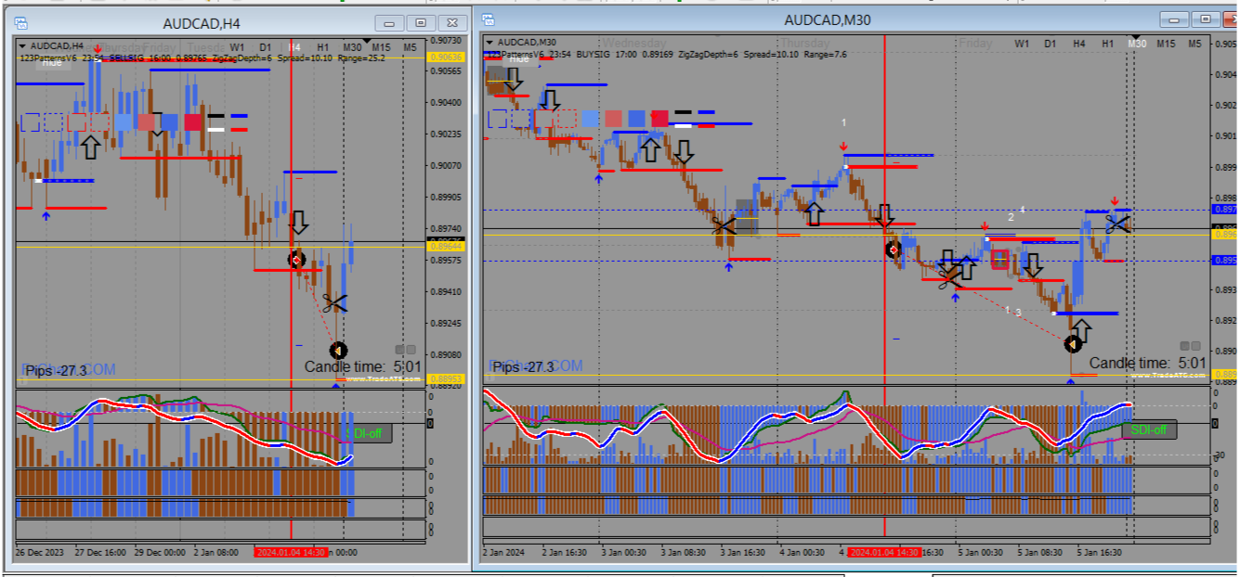This screenshot has height=577, width=1240.
Task: Click Pips -27.3 text in H4 window
Action: click(55, 369)
